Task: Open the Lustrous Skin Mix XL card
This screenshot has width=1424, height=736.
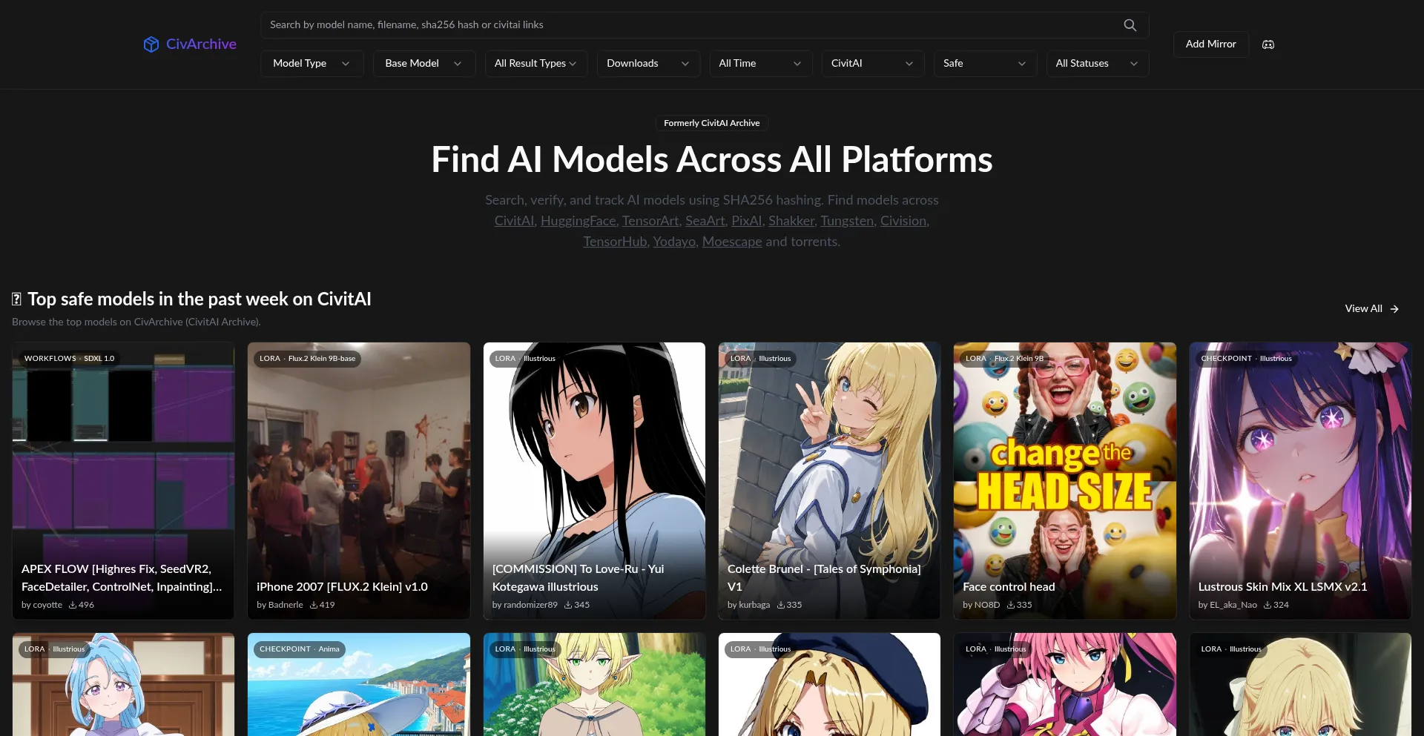Action: pyautogui.click(x=1300, y=480)
